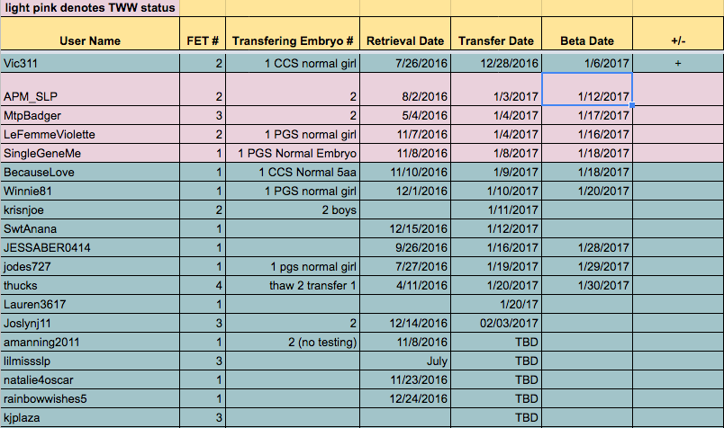Click the plus sign in Vic311 row
The width and height of the screenshot is (724, 428).
click(677, 64)
